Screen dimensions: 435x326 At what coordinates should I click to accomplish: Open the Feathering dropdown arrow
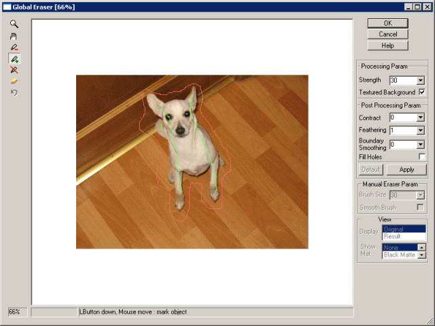click(x=420, y=130)
